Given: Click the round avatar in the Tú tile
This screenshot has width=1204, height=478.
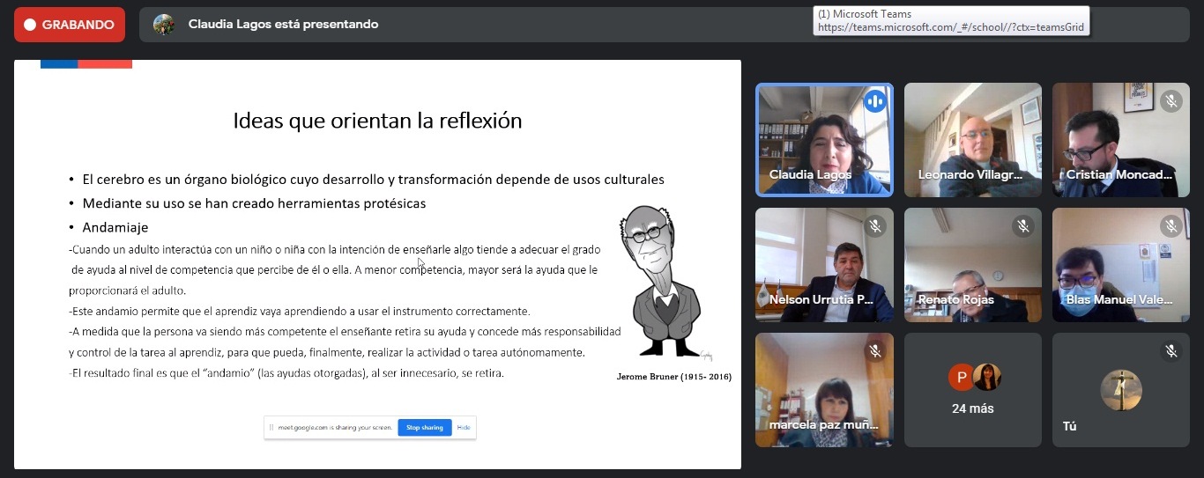Looking at the screenshot, I should tap(1121, 390).
